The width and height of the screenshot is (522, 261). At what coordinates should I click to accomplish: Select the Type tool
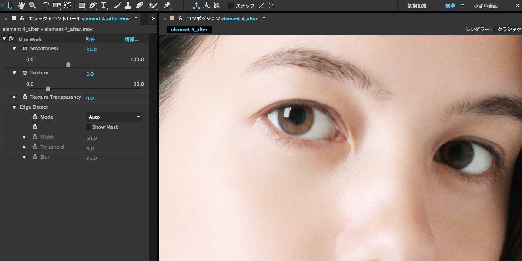(104, 6)
